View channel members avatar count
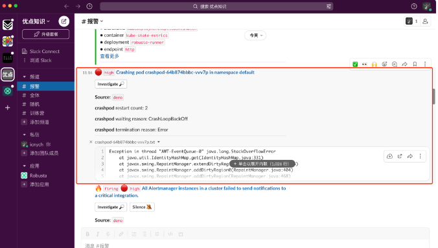438x248 pixels. point(411,21)
